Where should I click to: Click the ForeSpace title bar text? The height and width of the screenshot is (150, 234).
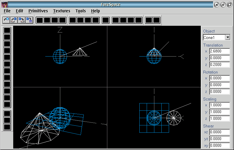111,5
